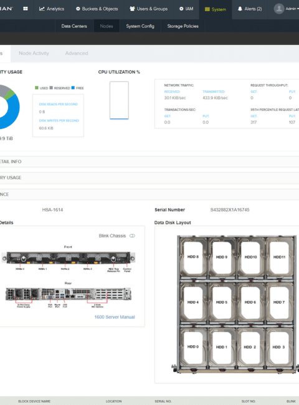Select HDD 3 in disk layout
This screenshot has height=405, width=299.
click(x=278, y=347)
